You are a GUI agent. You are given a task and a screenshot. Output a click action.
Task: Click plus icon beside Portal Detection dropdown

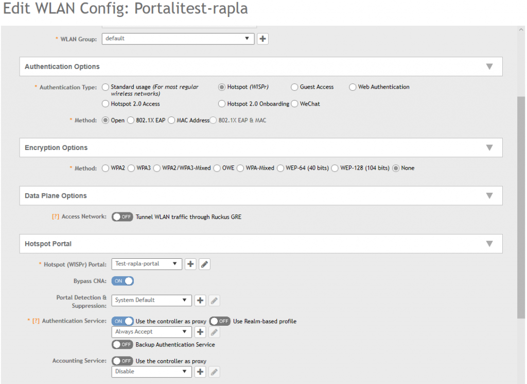coord(200,300)
